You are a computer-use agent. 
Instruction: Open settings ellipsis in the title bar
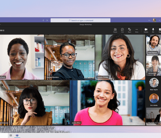pos(149,20)
